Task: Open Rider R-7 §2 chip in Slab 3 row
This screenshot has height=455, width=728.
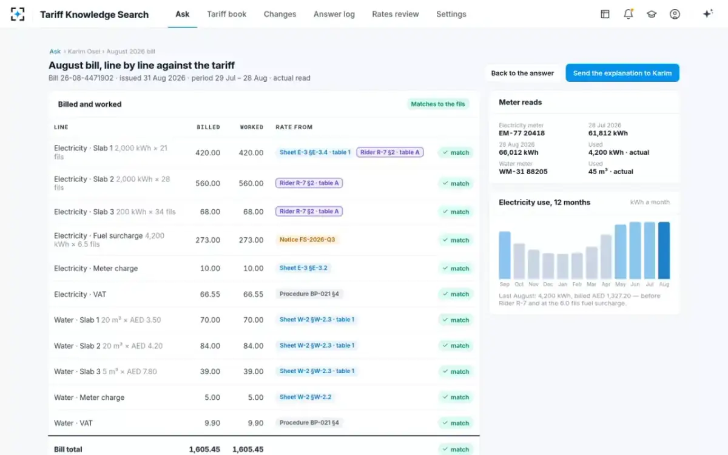Action: tap(309, 211)
